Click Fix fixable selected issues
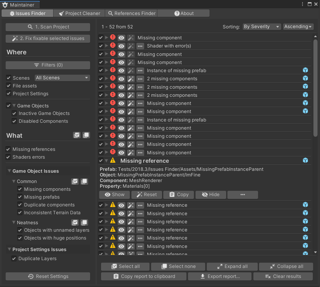Screen dimensions: 320x287 click(48, 38)
